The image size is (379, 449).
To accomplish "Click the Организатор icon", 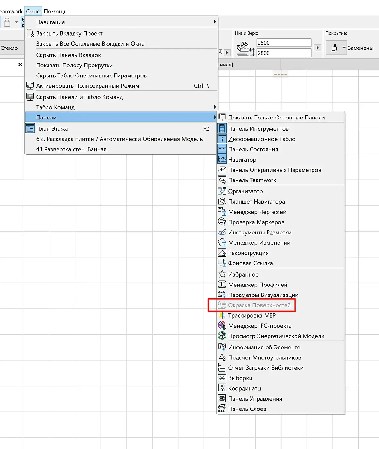I will tap(222, 191).
